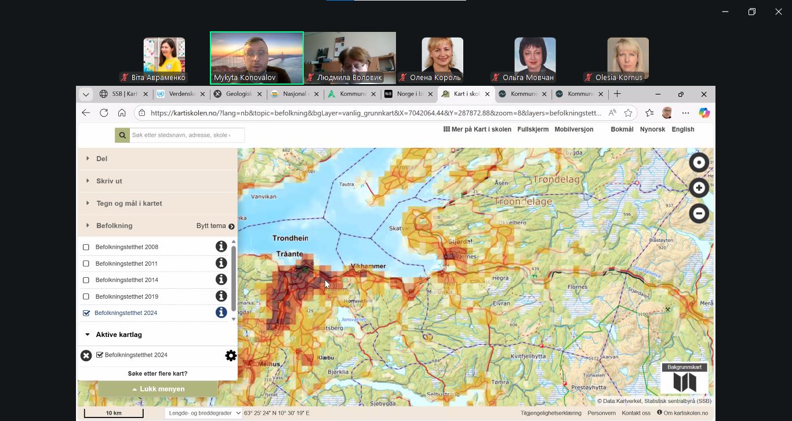The height and width of the screenshot is (421, 792).
Task: Click the map zoom out minus icon
Action: 699,213
